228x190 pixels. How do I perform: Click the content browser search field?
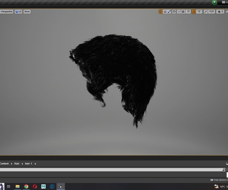tap(113, 169)
